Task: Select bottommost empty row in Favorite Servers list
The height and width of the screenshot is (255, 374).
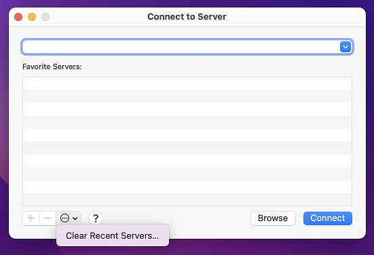Action: (187, 199)
